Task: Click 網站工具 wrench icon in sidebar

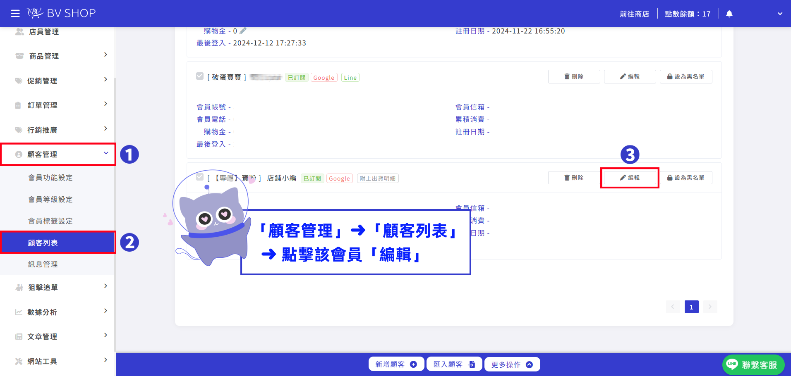Action: pos(19,362)
